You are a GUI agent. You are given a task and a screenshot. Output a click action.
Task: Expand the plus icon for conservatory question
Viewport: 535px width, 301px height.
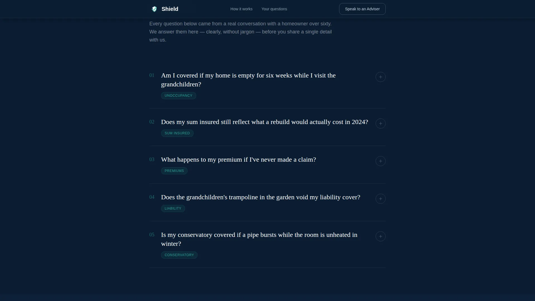click(x=380, y=236)
